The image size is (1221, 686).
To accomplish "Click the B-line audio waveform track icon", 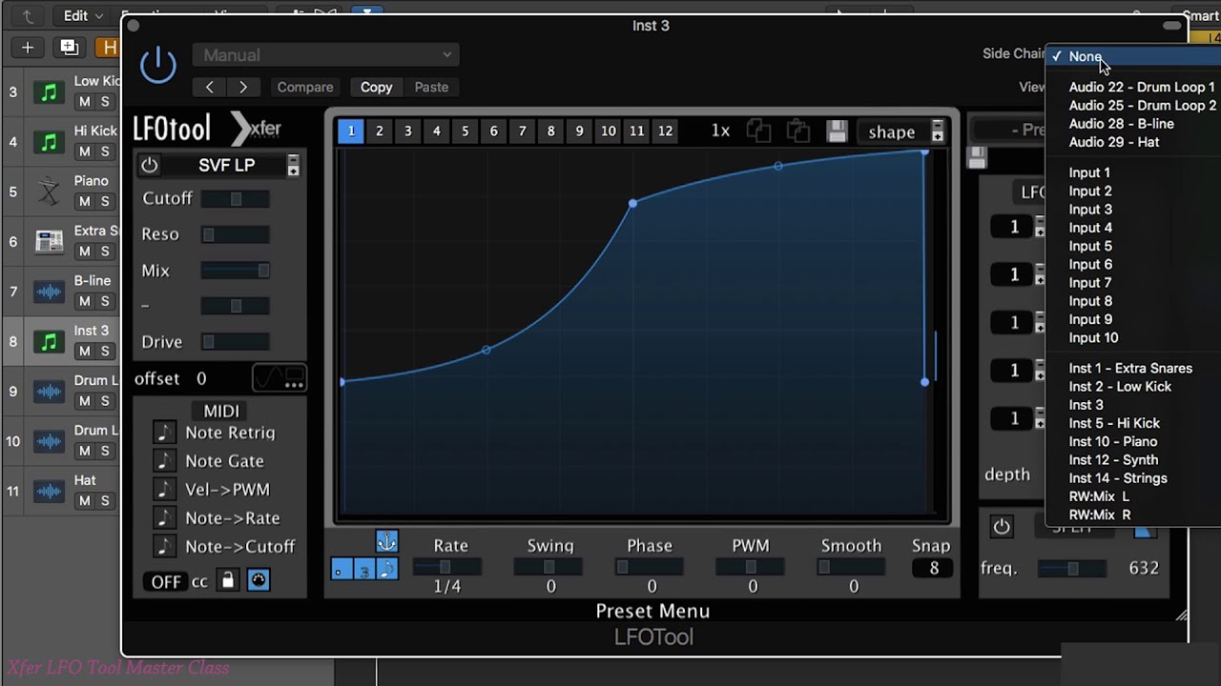I will 49,292.
